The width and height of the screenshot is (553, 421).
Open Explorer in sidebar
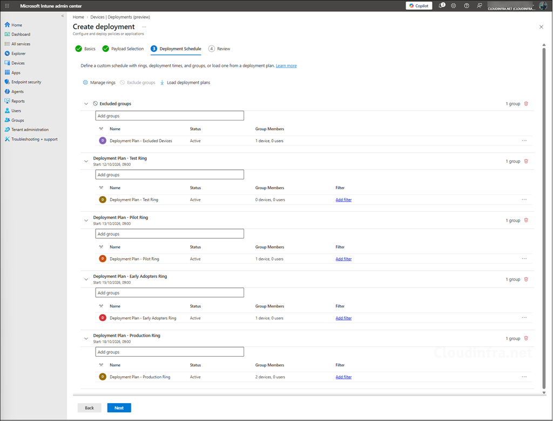[x=15, y=54]
